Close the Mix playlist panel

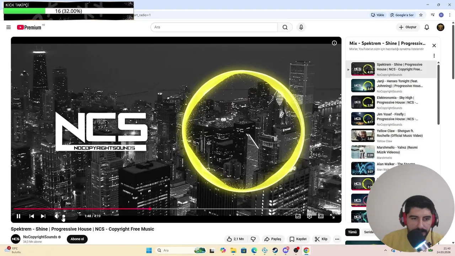434,46
